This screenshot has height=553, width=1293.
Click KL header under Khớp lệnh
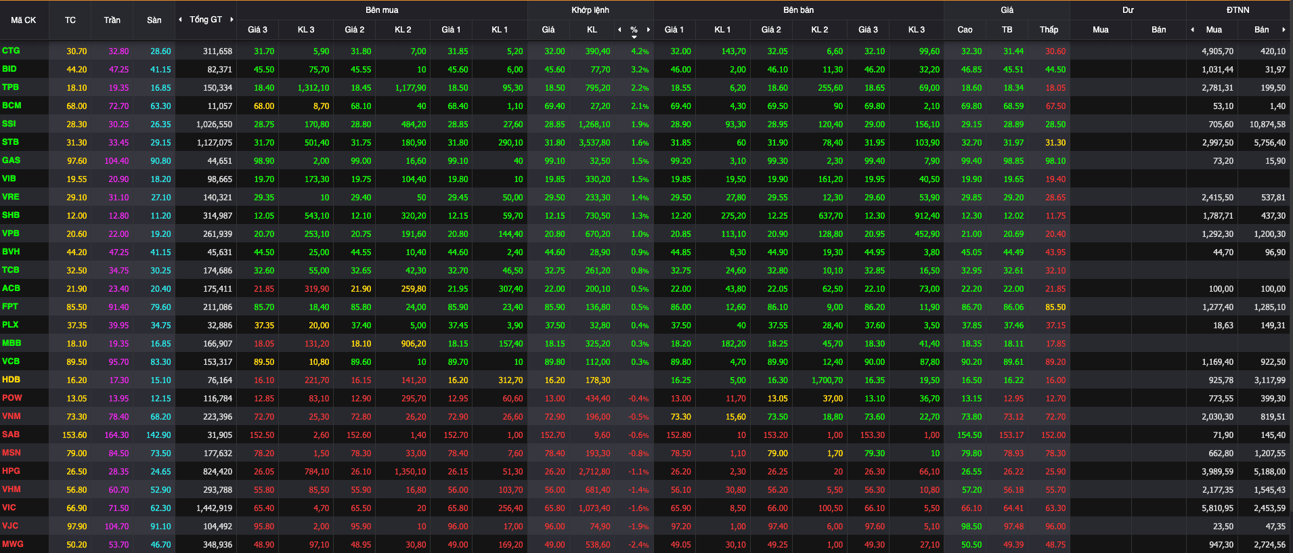pyautogui.click(x=592, y=30)
